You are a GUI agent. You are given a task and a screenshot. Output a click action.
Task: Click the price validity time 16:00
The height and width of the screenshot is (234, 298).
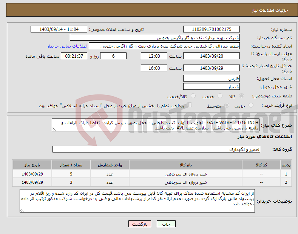154,68
